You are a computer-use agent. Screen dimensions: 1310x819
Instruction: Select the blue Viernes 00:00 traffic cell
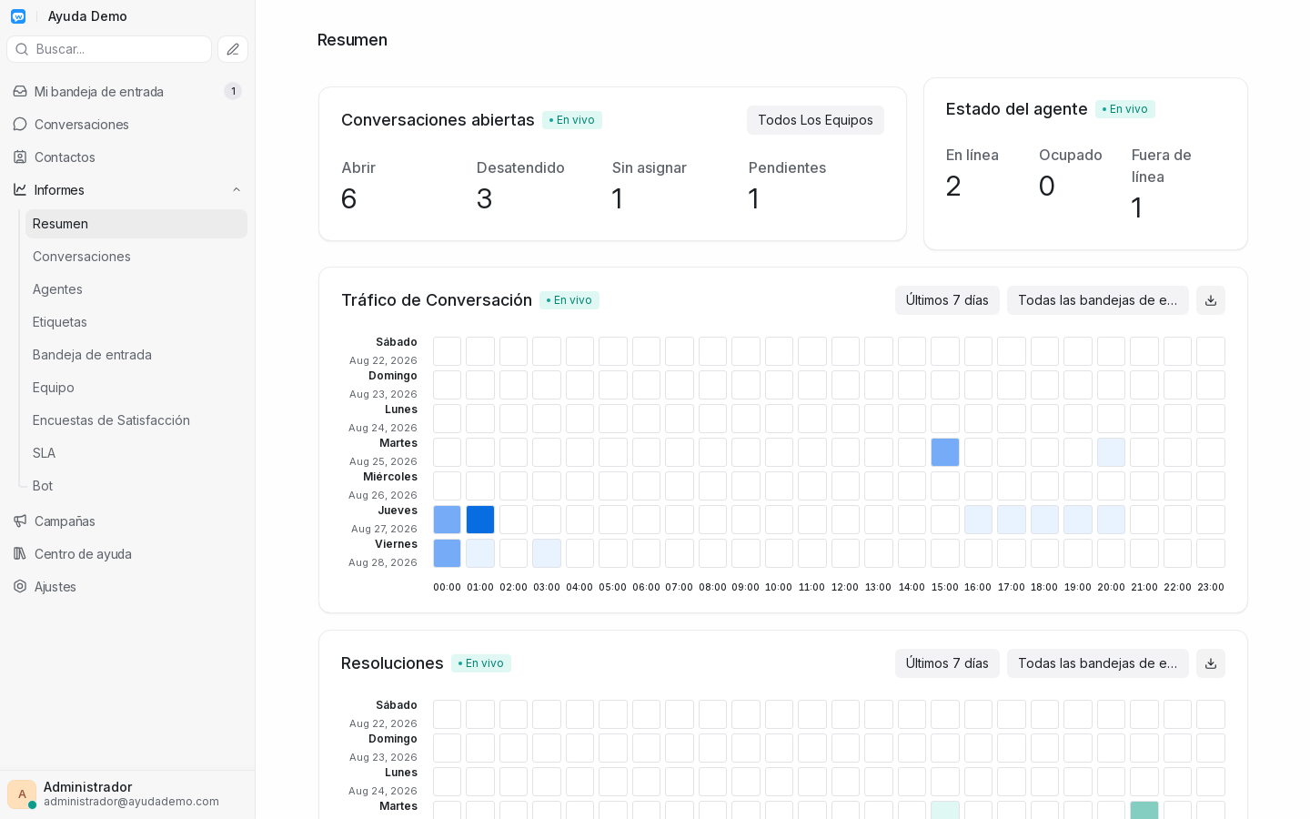[x=447, y=553]
